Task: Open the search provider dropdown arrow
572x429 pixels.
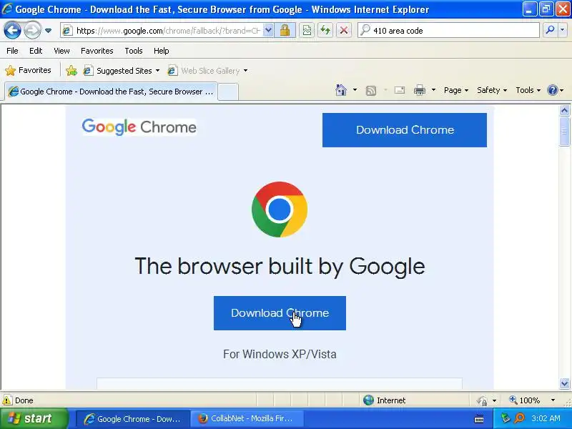Action: click(x=562, y=31)
